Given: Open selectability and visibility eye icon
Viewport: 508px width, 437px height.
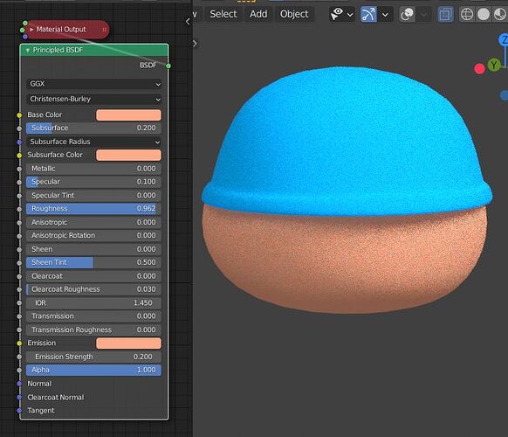Looking at the screenshot, I should tap(337, 15).
